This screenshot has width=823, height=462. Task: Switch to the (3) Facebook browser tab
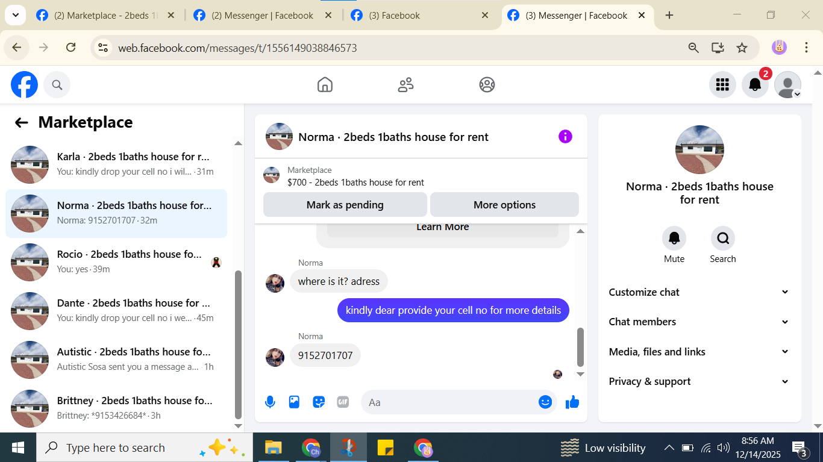click(420, 16)
